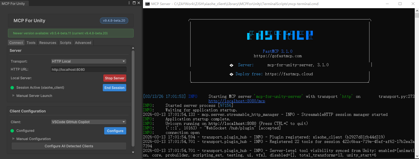
Task: Click the FastMCP 3.1.0 text in terminal
Action: coord(277,51)
